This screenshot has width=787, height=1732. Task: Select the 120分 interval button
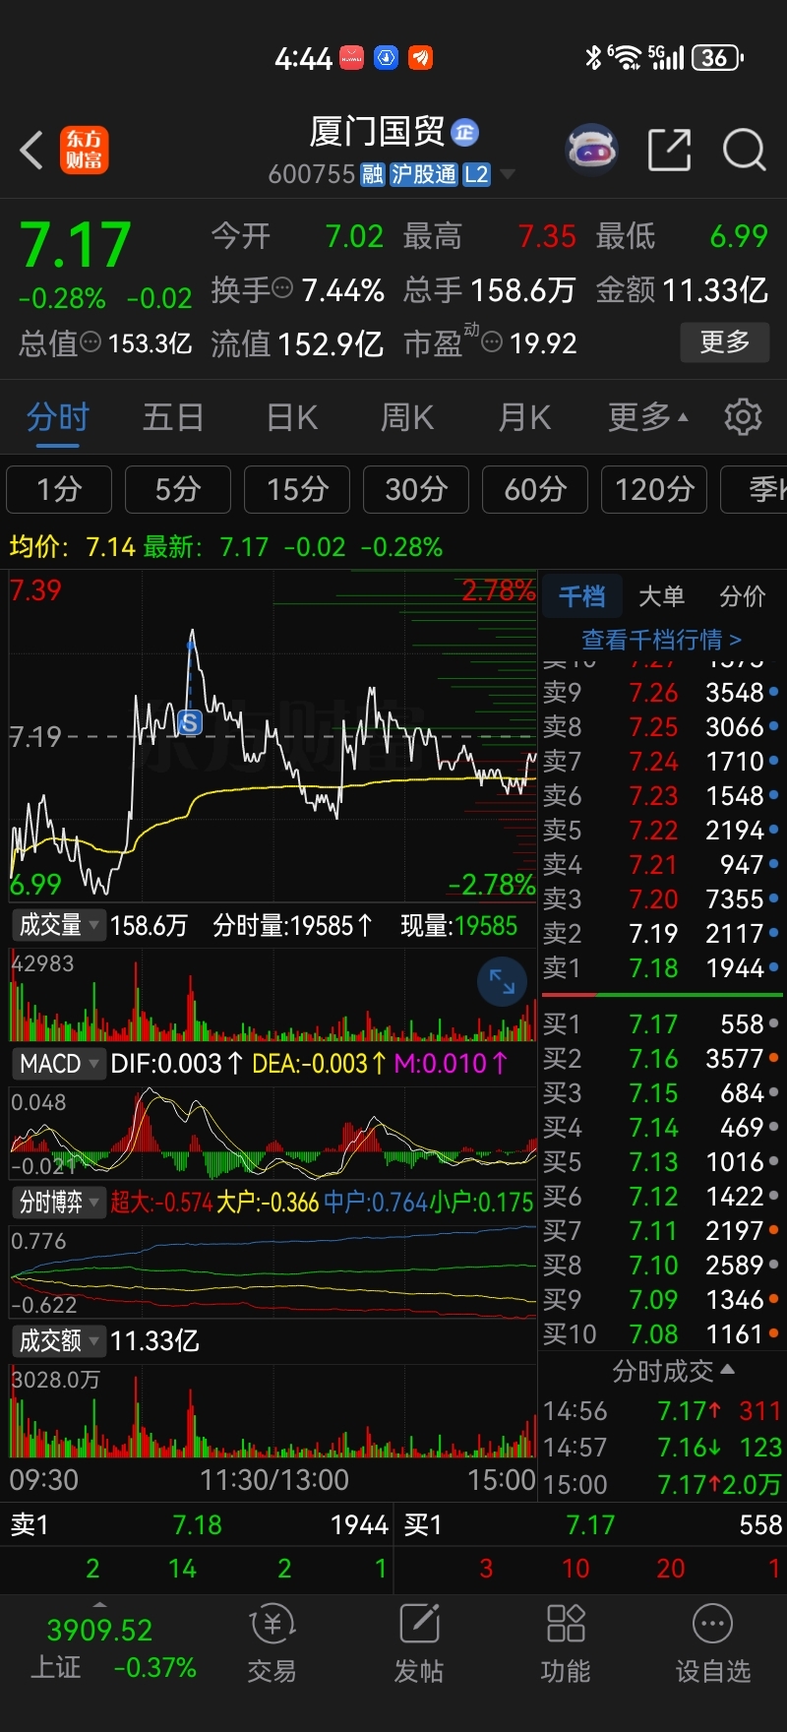[x=654, y=489]
